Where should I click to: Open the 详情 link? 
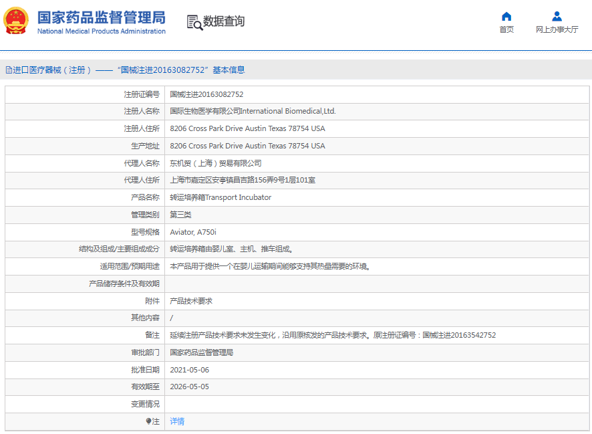pyautogui.click(x=177, y=421)
